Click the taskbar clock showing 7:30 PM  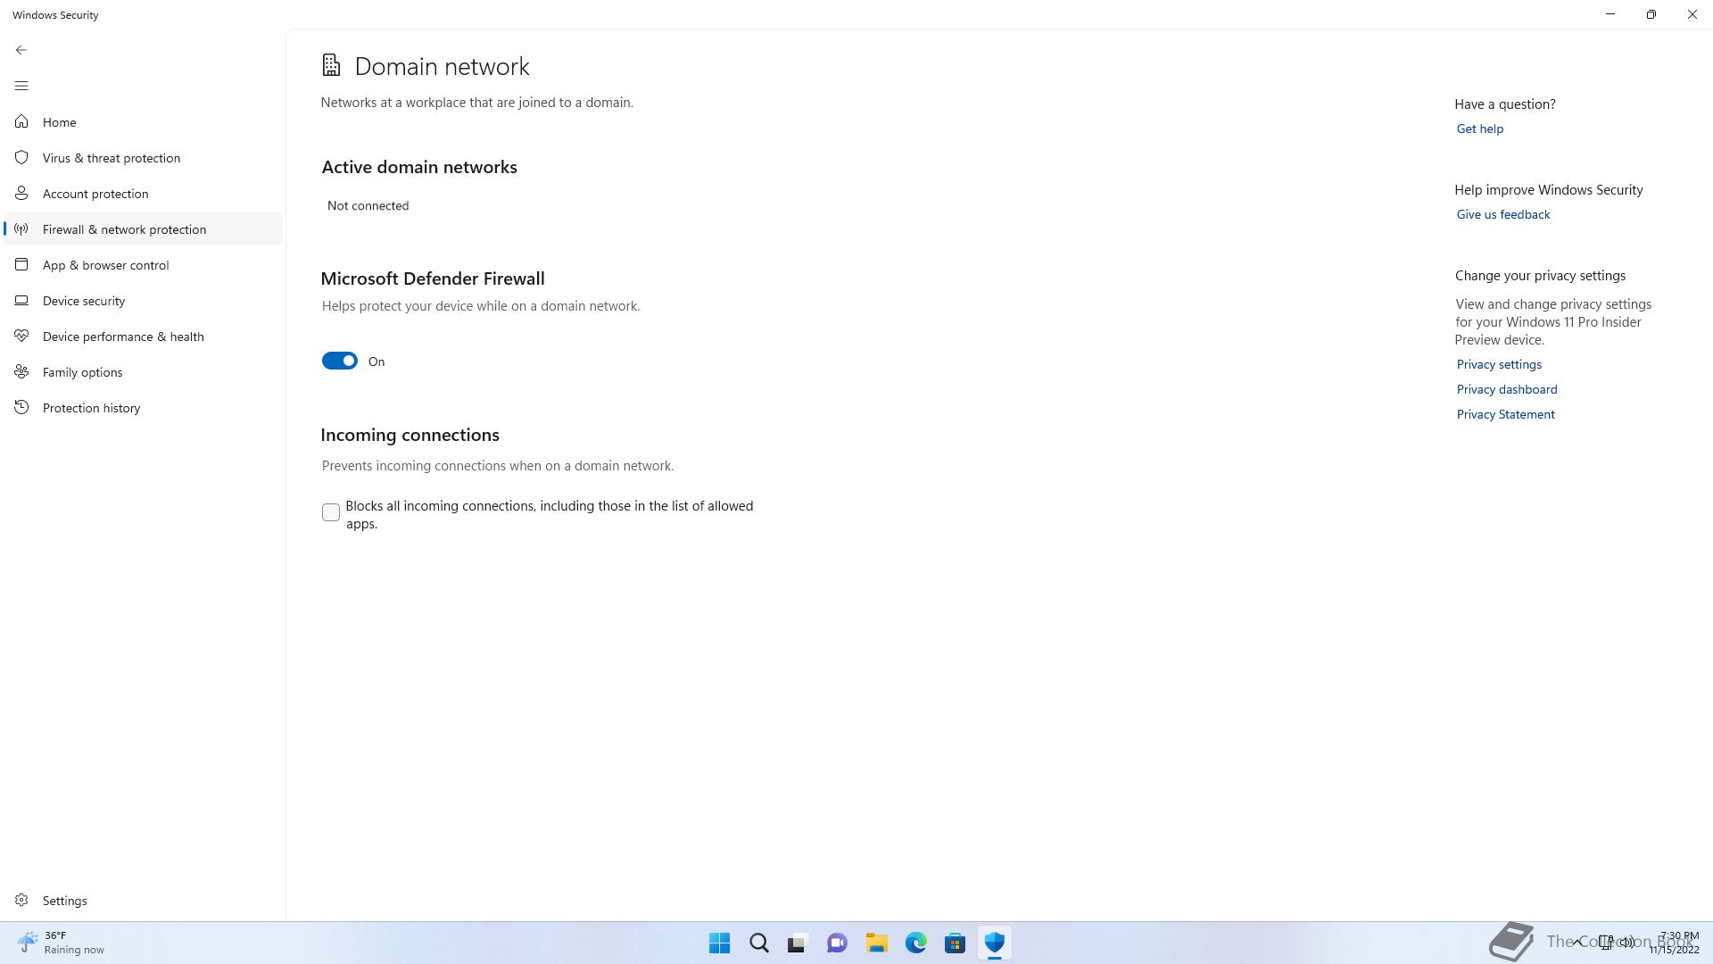[x=1674, y=943]
